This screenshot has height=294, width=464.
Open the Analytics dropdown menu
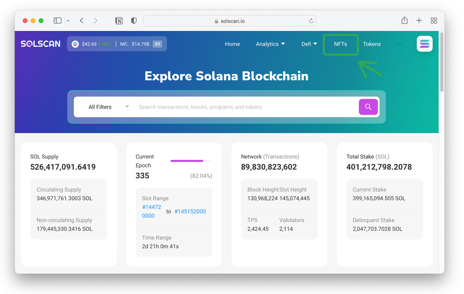(270, 44)
